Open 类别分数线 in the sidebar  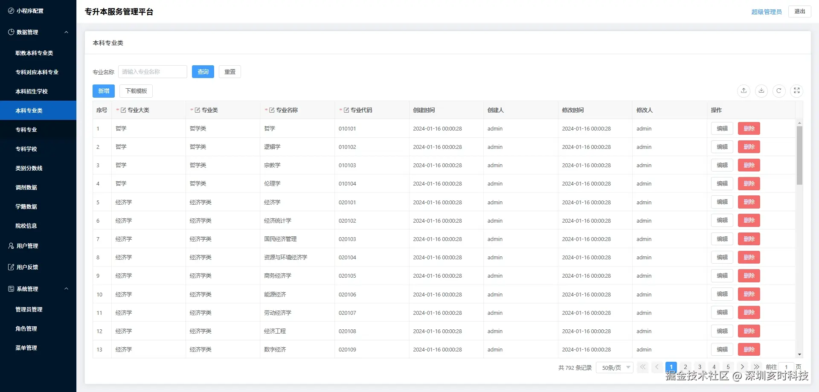[38, 168]
